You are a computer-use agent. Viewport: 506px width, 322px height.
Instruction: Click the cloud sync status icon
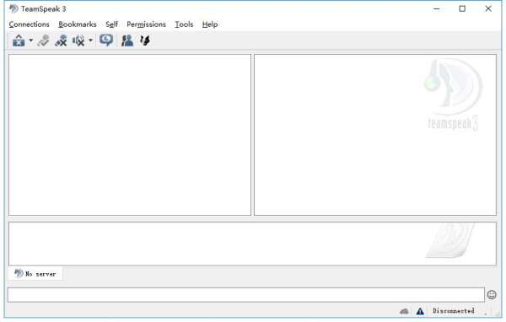coord(404,311)
